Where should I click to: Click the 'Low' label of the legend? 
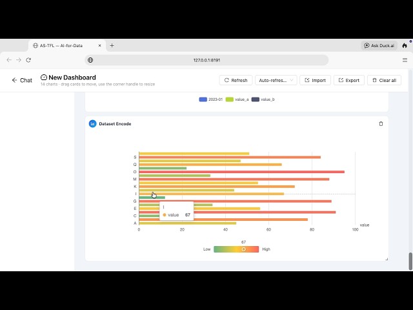pos(206,249)
